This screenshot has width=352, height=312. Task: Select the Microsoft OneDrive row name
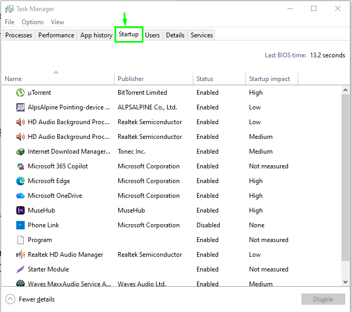[x=55, y=196]
